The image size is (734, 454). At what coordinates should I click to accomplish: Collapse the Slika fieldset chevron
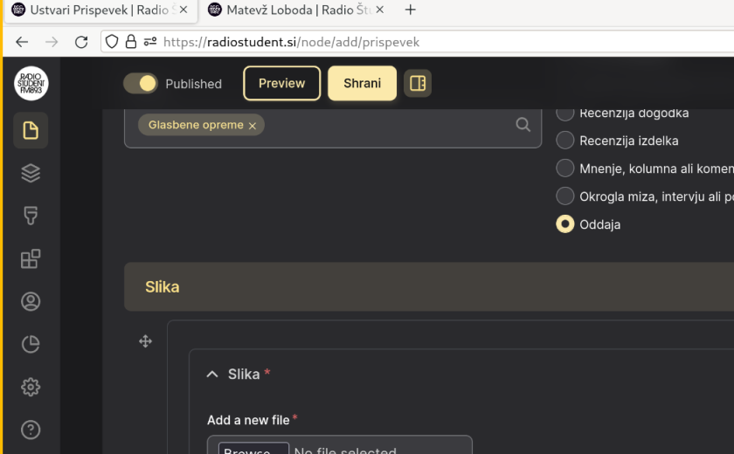(211, 375)
